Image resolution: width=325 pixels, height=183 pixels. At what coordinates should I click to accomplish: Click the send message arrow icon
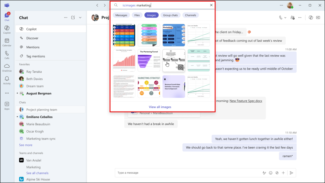click(x=291, y=173)
